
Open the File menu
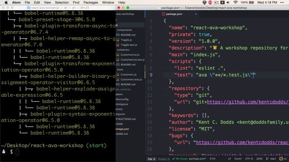(27, 2)
